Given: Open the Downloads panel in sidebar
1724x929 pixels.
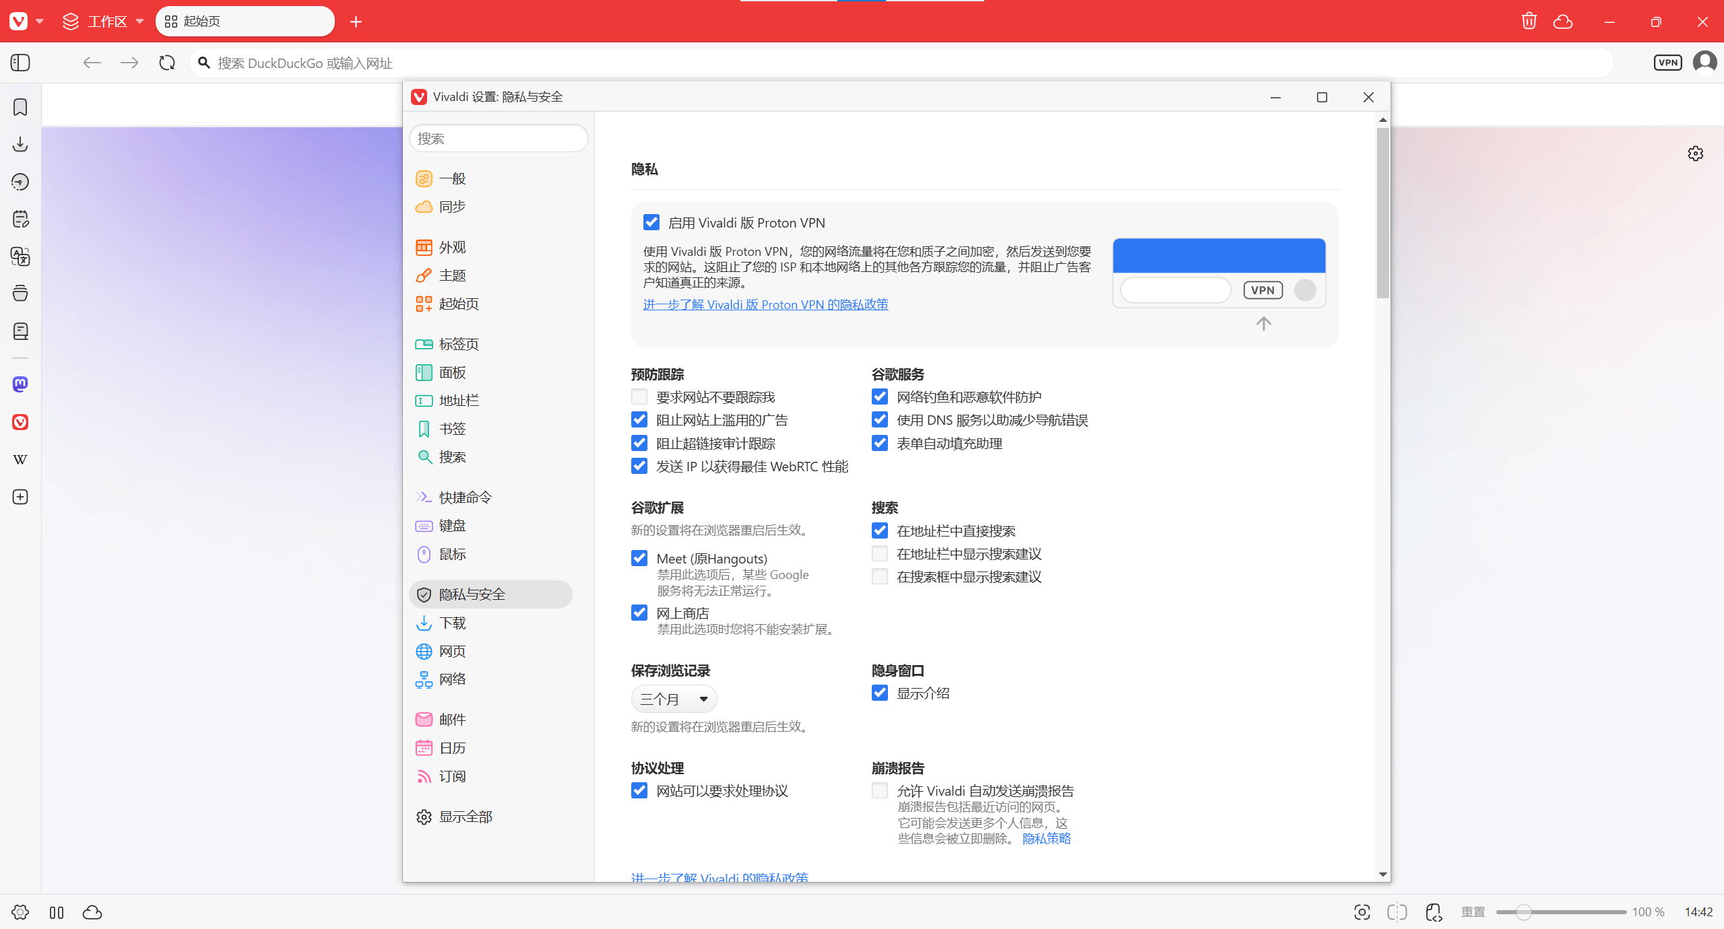Looking at the screenshot, I should (x=20, y=144).
